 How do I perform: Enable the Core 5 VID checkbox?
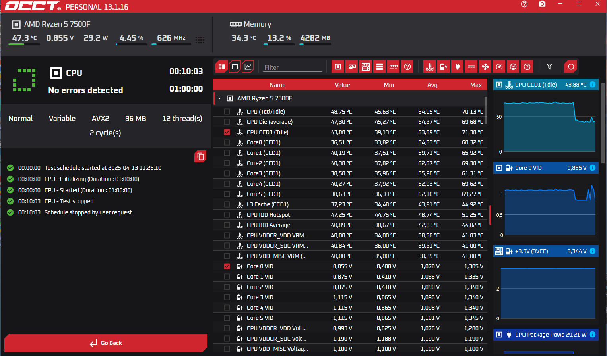coord(227,318)
